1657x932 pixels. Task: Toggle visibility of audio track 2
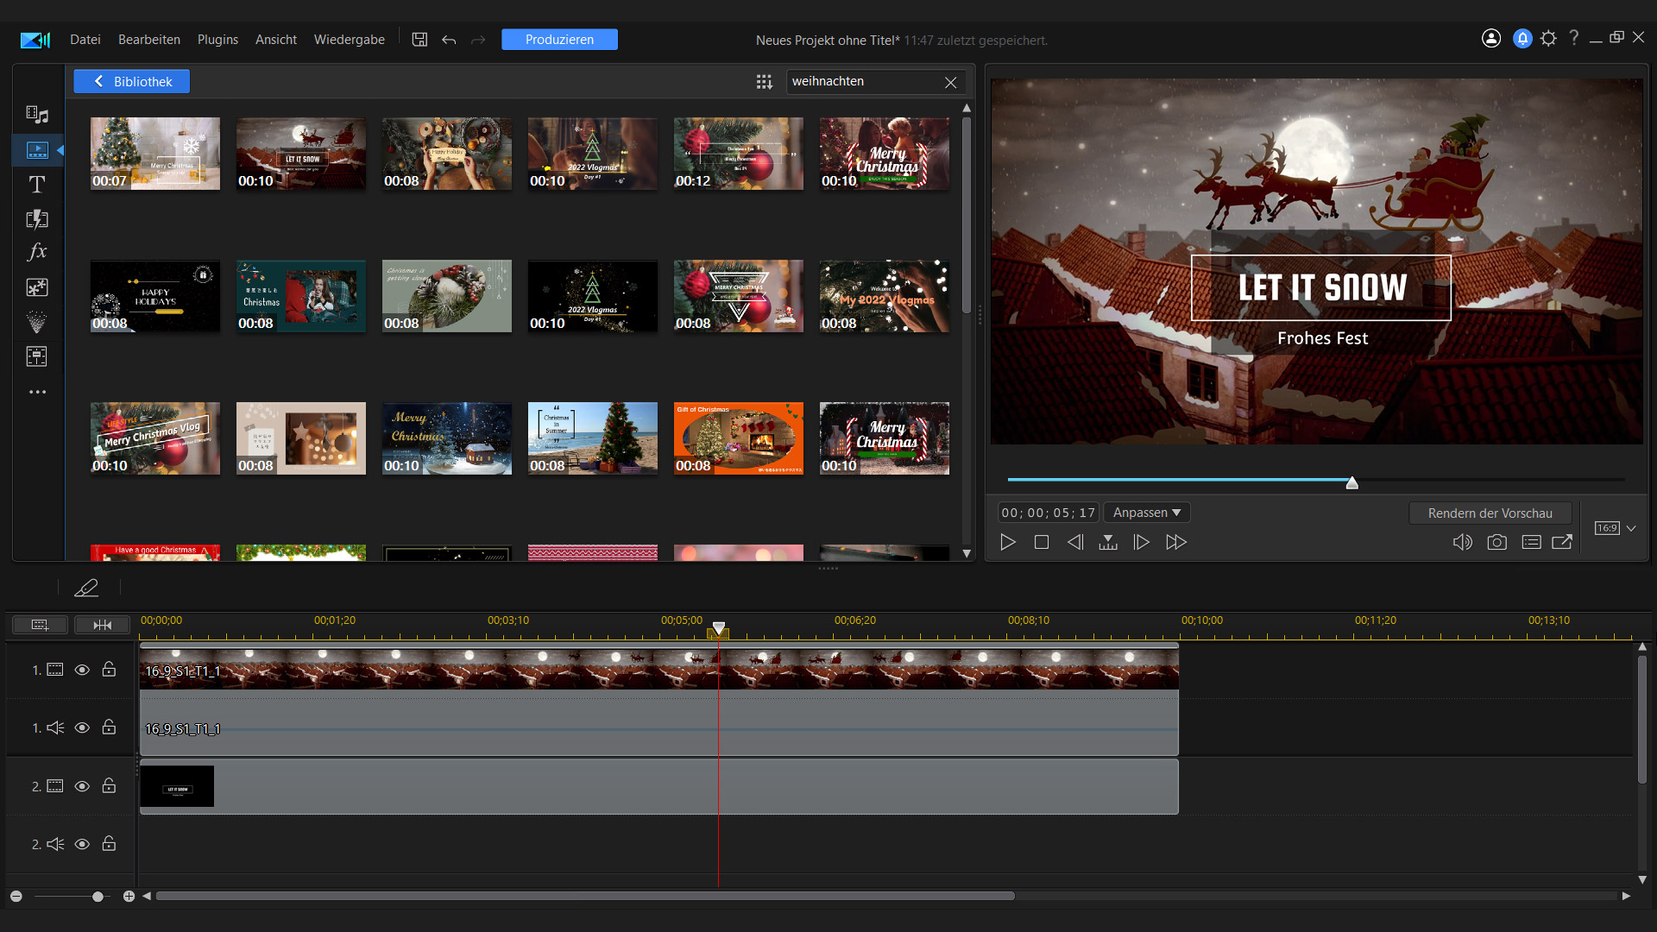pos(82,844)
